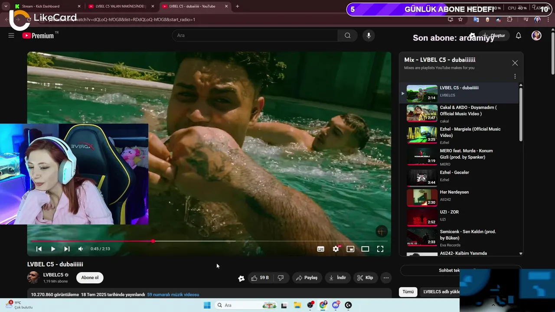Image resolution: width=555 pixels, height=312 pixels.
Task: Bookmark this page with star icon
Action: pos(460,19)
